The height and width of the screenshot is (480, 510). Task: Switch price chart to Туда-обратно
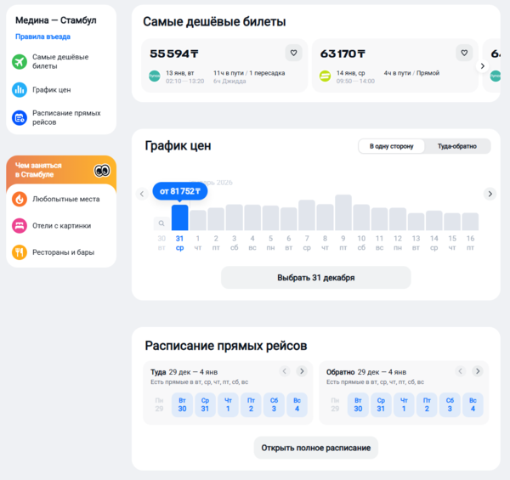point(457,146)
